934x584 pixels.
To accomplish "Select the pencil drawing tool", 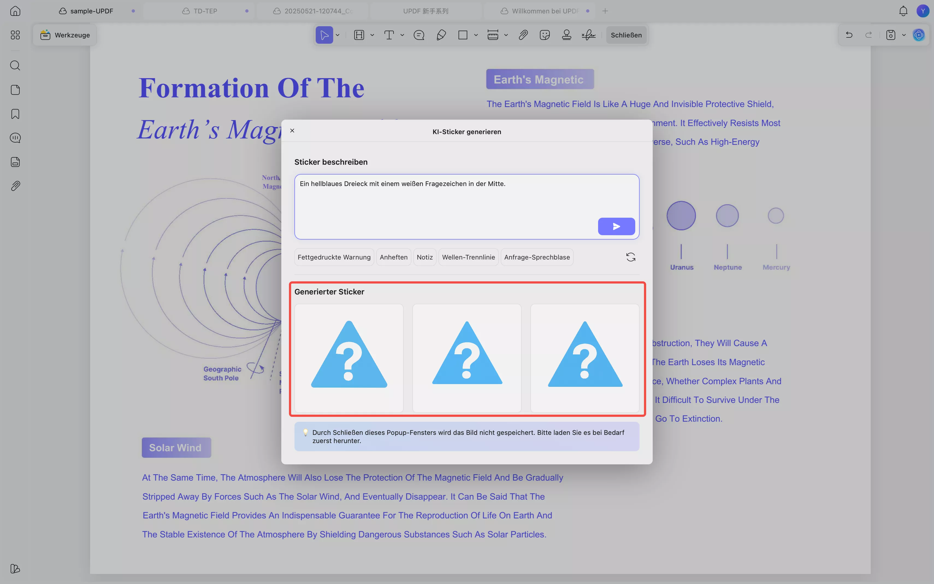I will click(x=441, y=35).
